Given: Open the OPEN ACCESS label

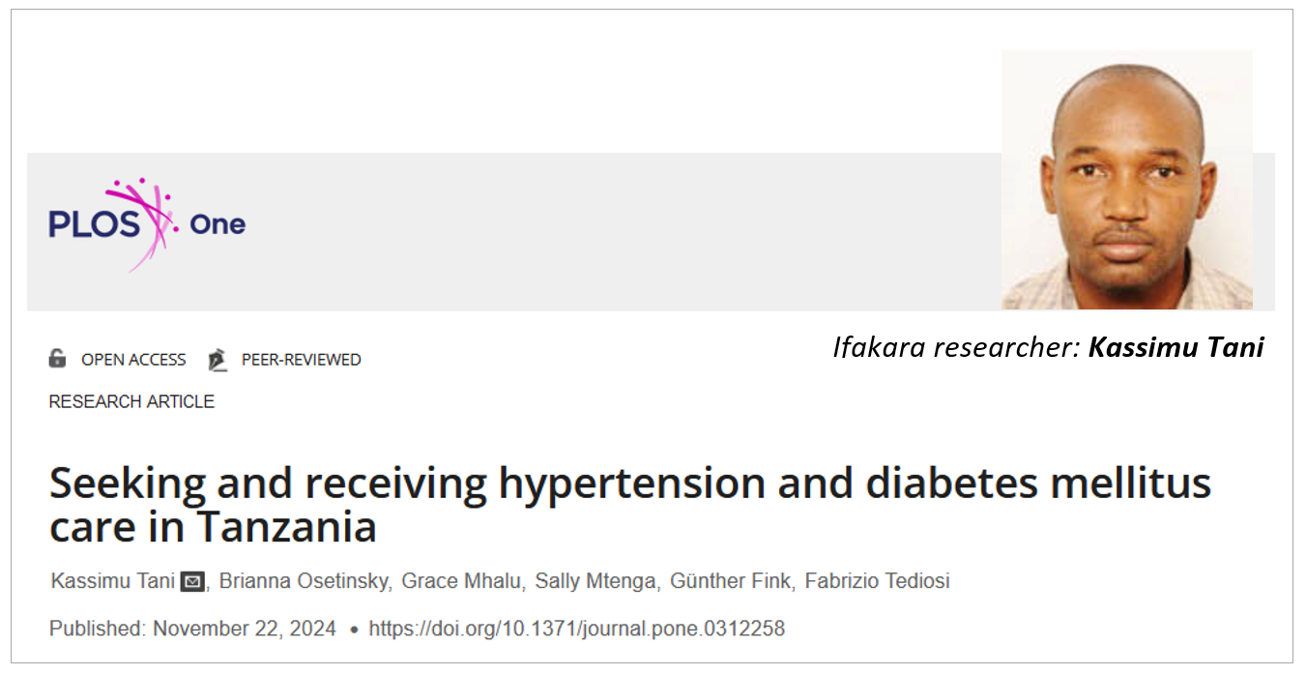Looking at the screenshot, I should click(133, 360).
